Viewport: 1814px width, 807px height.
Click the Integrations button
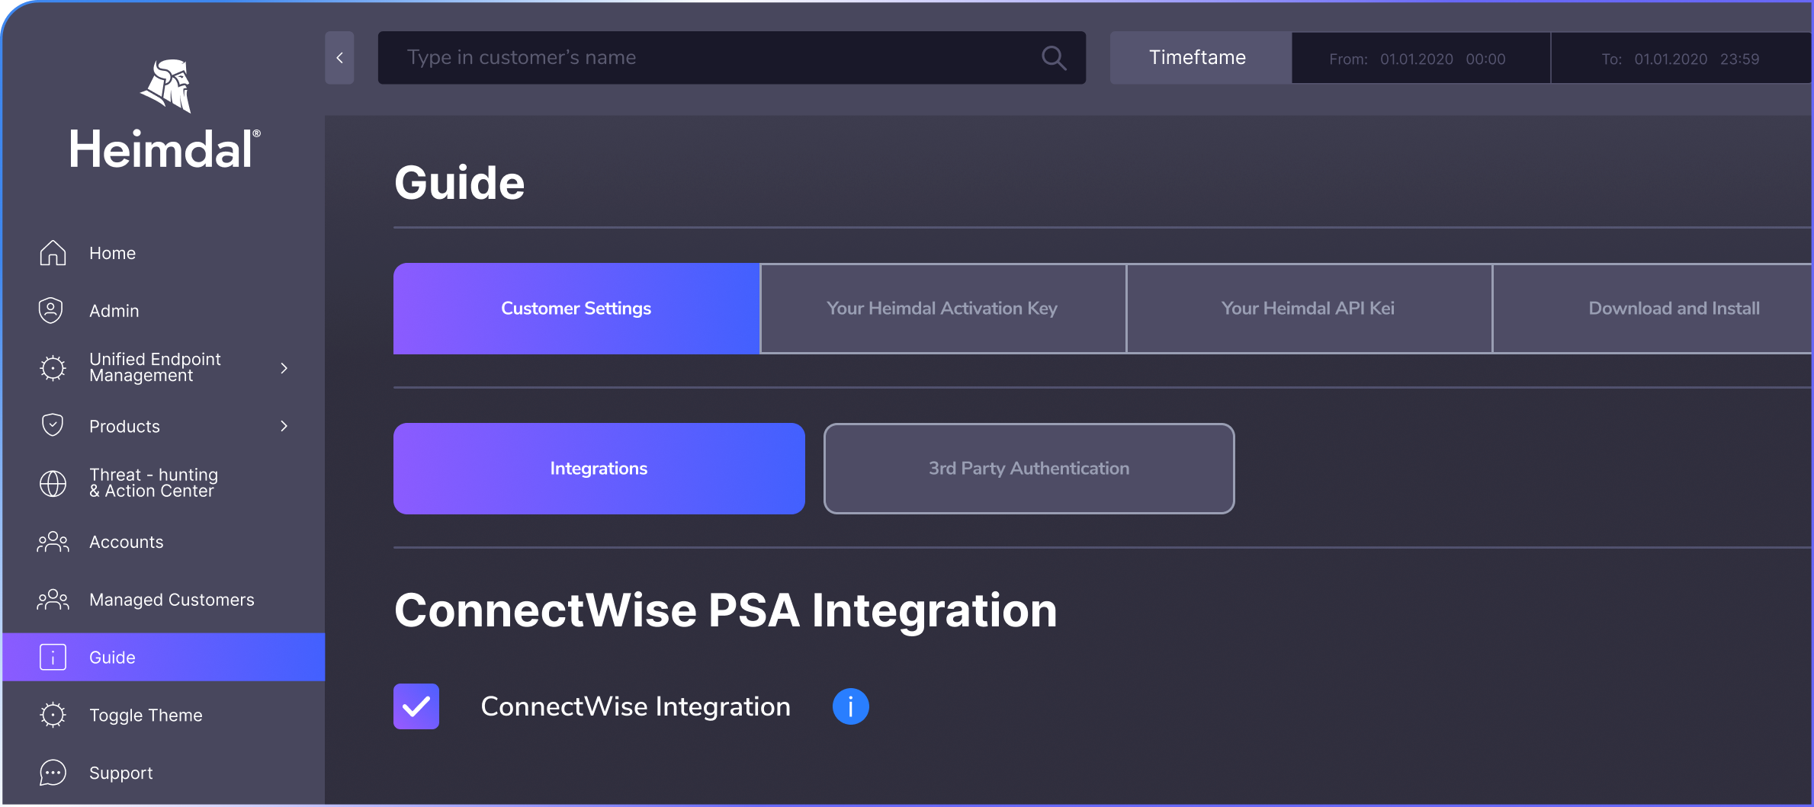[599, 469]
